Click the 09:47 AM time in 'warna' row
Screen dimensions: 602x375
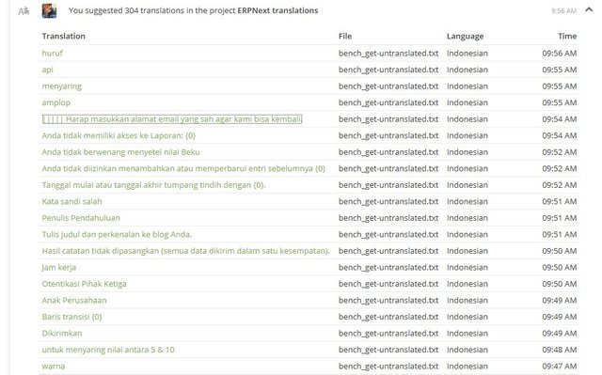[560, 367]
